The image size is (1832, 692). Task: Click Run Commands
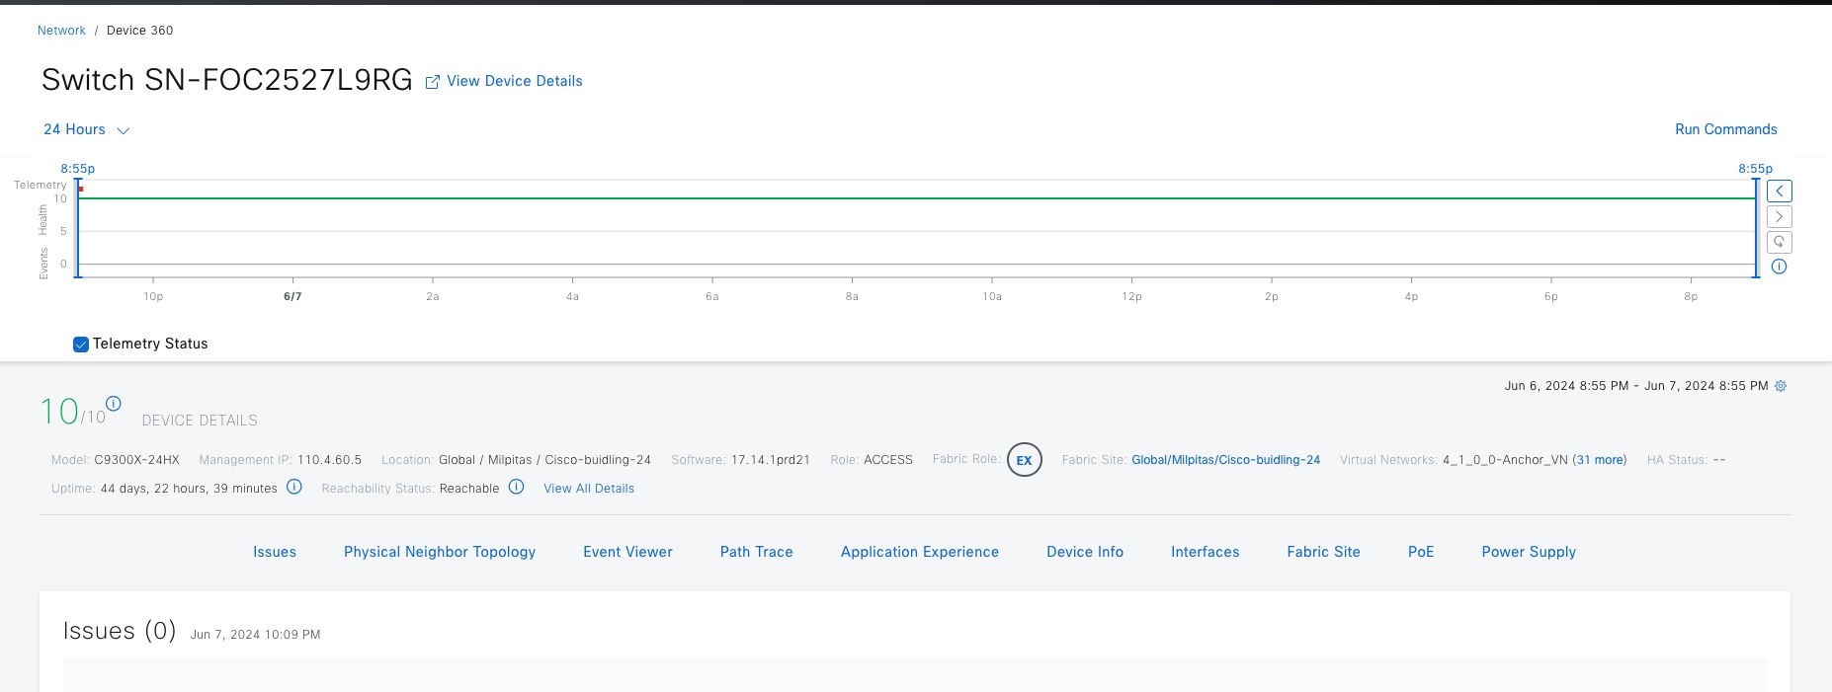click(x=1725, y=129)
